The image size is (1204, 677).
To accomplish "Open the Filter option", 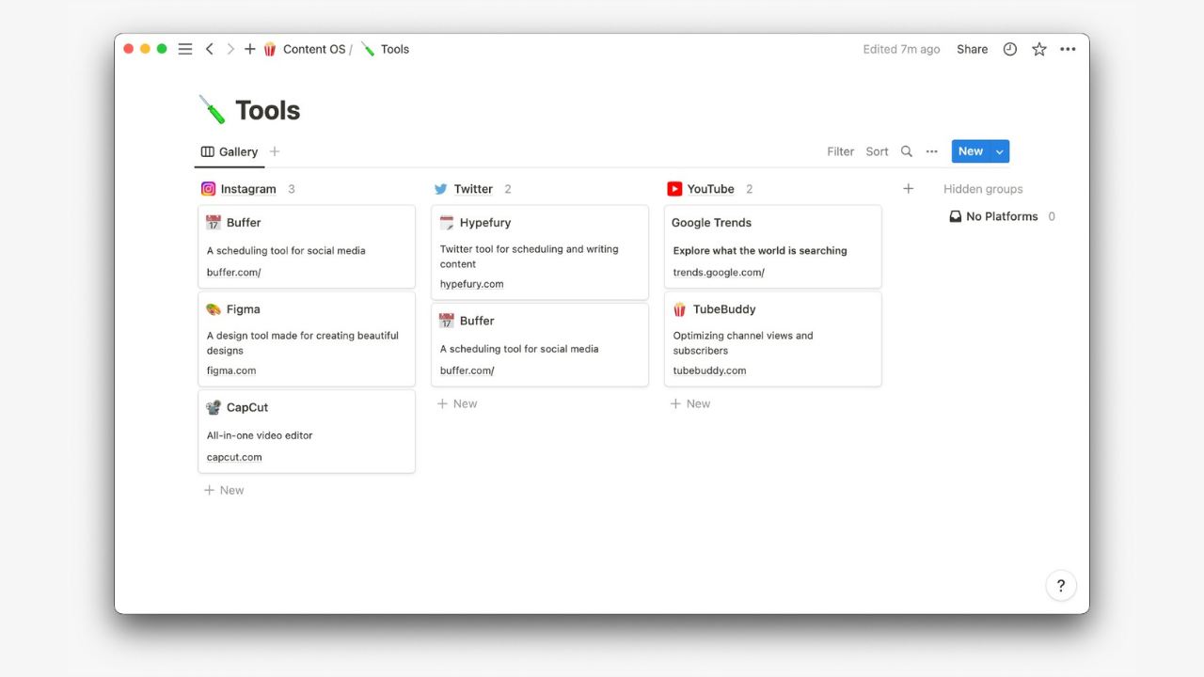I will point(841,151).
